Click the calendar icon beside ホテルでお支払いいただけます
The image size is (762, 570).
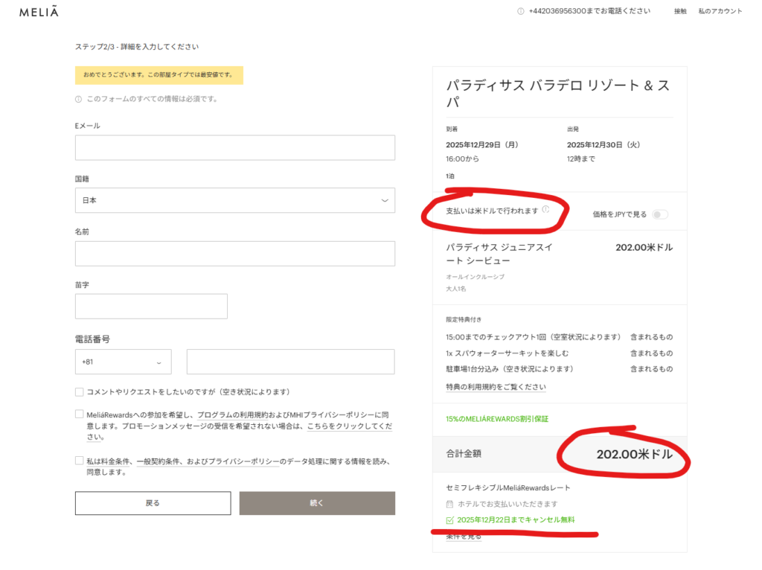pyautogui.click(x=449, y=504)
